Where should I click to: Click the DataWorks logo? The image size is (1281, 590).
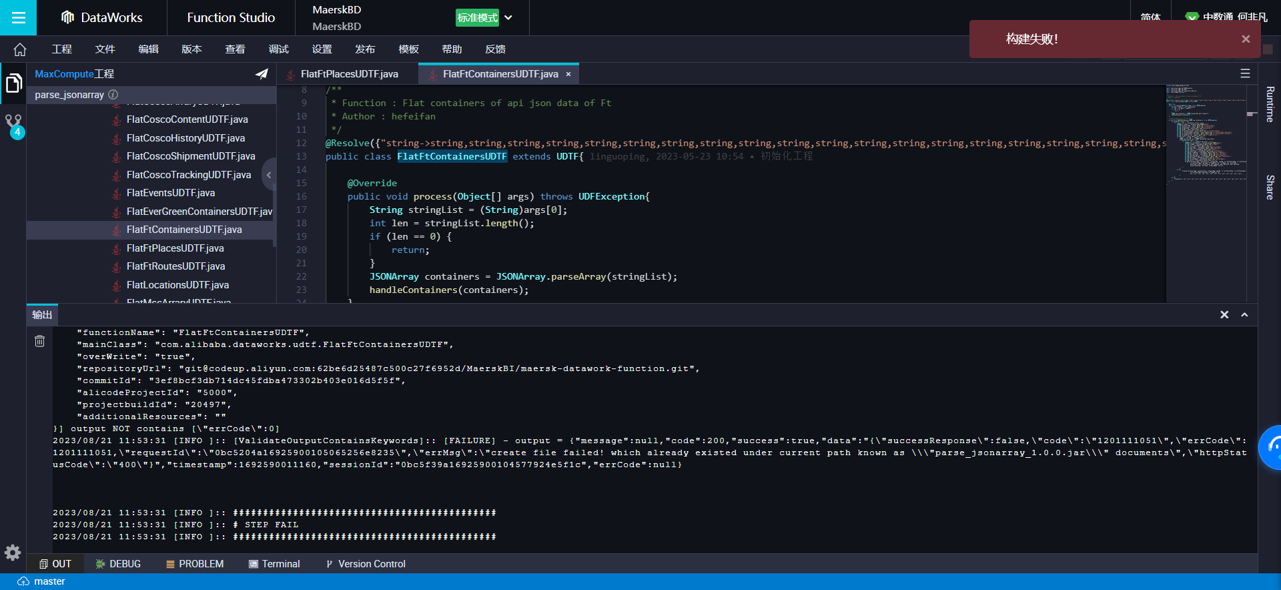101,18
